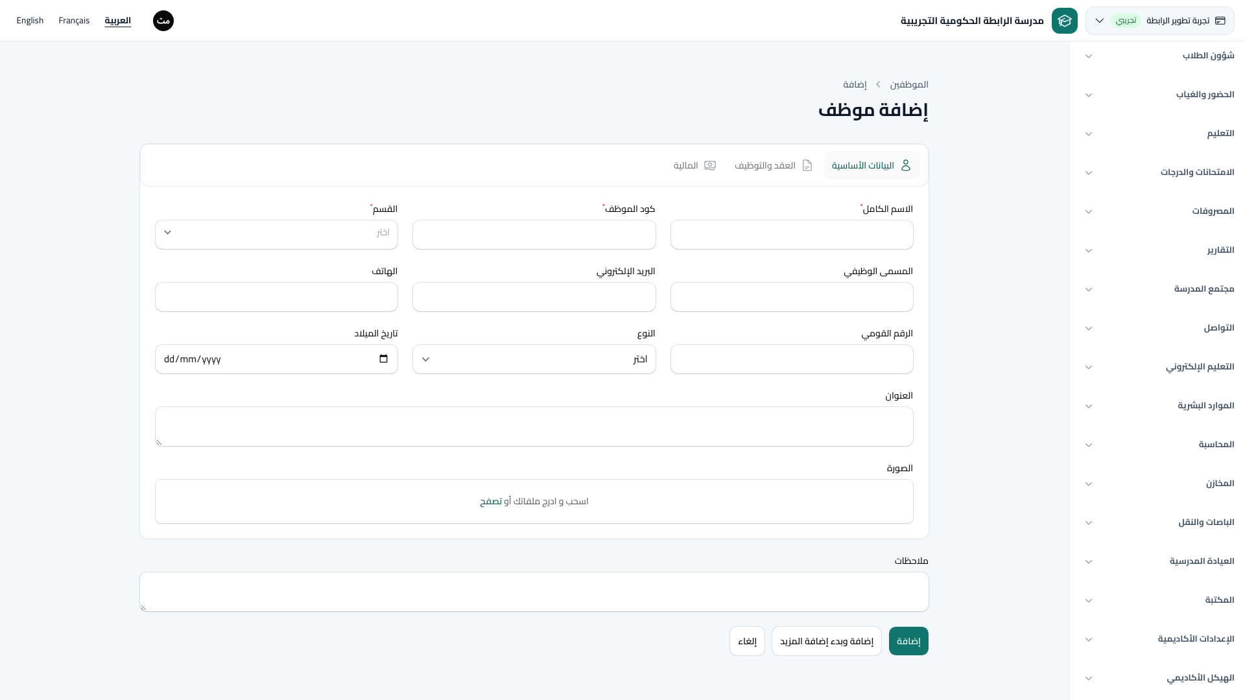This screenshot has height=700, width=1245.
Task: Switch to the العقد والتوظيف tab
Action: [773, 165]
